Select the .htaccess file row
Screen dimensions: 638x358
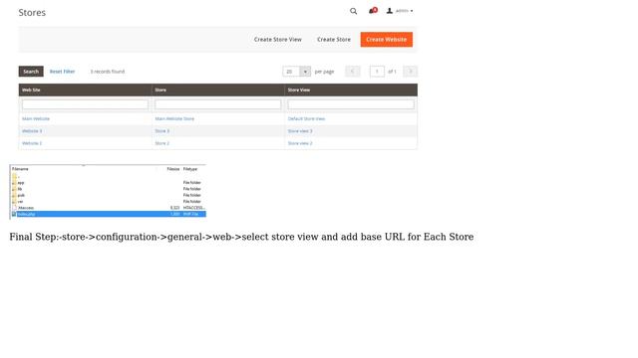click(x=109, y=208)
